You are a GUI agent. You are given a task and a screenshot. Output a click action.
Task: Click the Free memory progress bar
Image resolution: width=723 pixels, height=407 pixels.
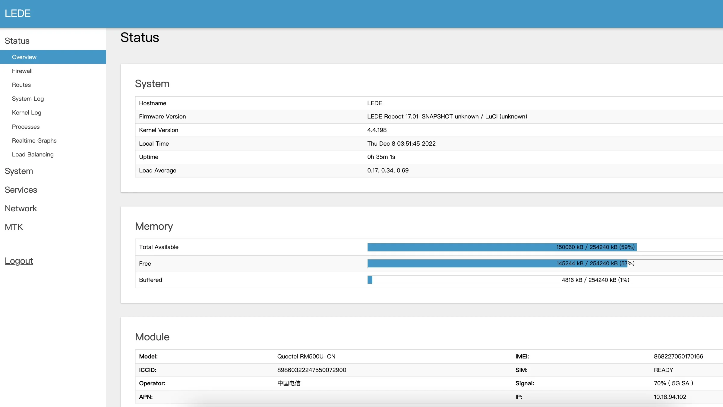(545, 263)
